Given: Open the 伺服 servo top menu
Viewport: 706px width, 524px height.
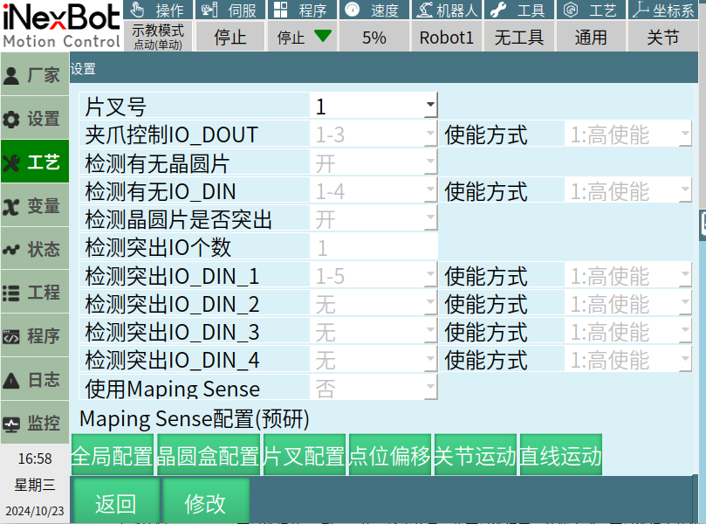Looking at the screenshot, I should tap(230, 10).
